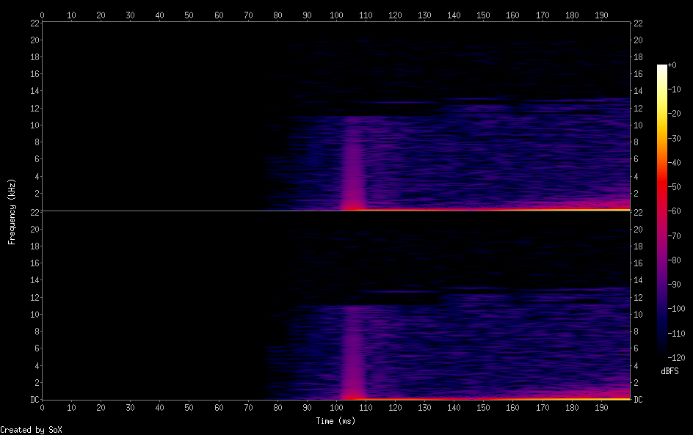Click upper channel "8" kHz right axis label
This screenshot has width=693, height=435.
click(636, 142)
